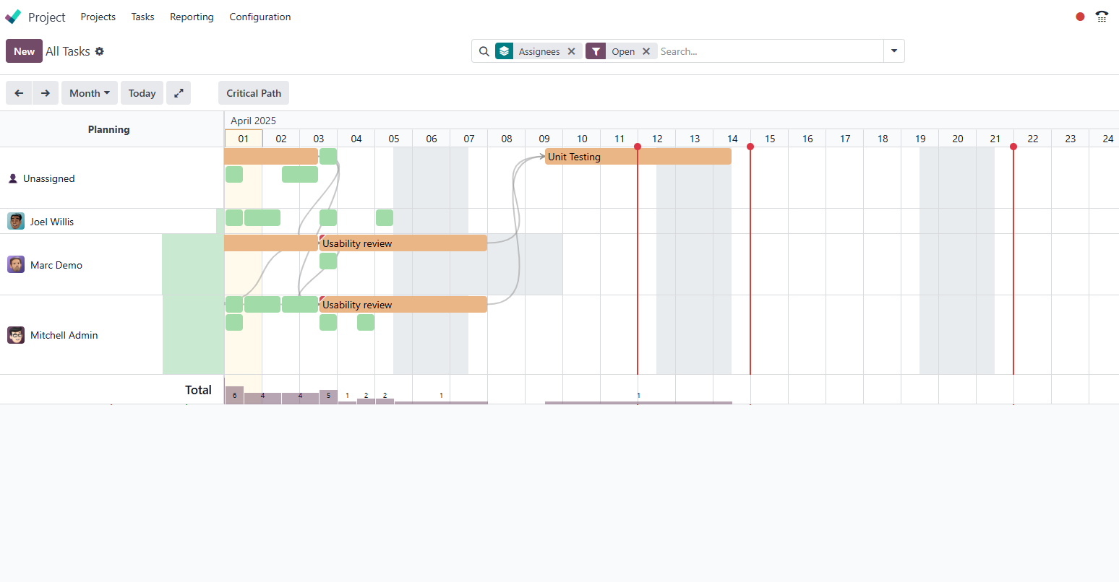This screenshot has height=582, width=1119.
Task: Click the total bar showing 6
Action: (x=234, y=395)
